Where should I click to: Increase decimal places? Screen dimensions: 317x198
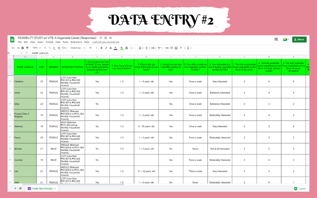[59, 48]
